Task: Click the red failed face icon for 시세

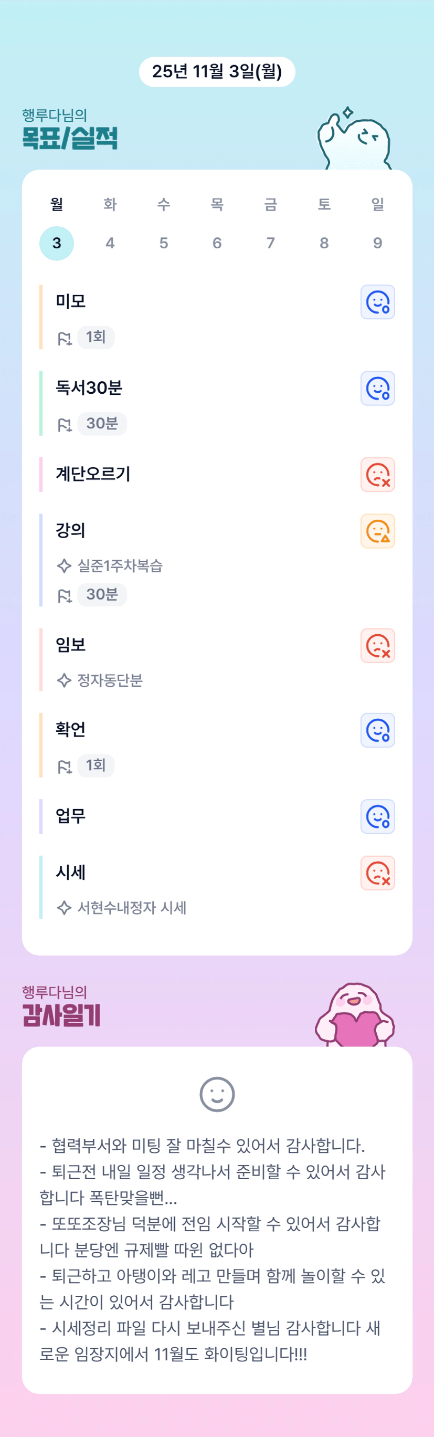Action: click(x=378, y=874)
